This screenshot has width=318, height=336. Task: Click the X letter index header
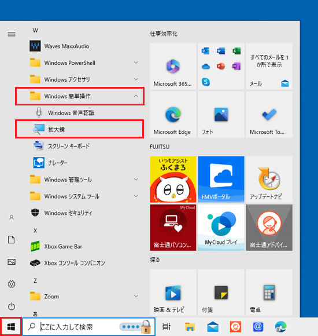[35, 231]
